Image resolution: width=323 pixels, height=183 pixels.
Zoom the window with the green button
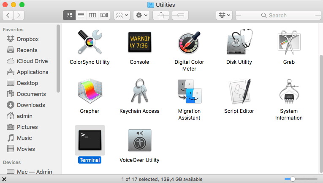pos(22,5)
